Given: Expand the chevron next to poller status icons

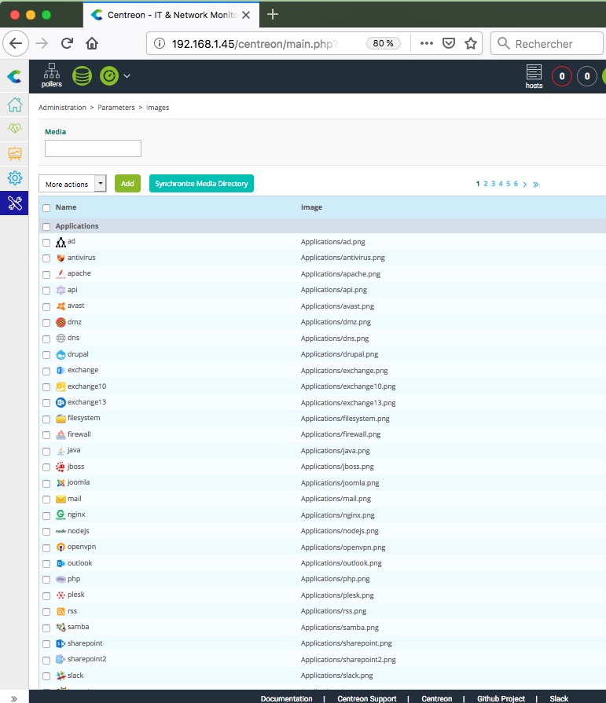Looking at the screenshot, I should pos(127,76).
